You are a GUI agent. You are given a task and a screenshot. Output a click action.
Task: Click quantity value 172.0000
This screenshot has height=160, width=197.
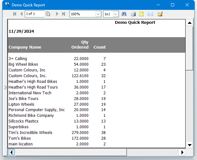click(x=80, y=138)
